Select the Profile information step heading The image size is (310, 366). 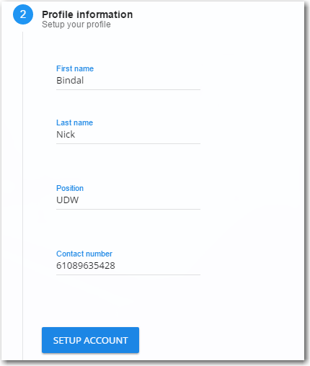87,14
